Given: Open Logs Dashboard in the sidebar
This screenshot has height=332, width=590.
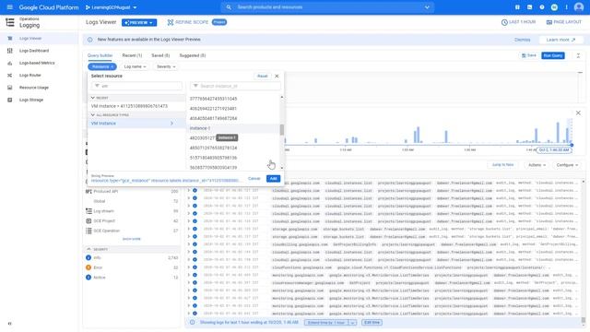Looking at the screenshot, I should (34, 51).
